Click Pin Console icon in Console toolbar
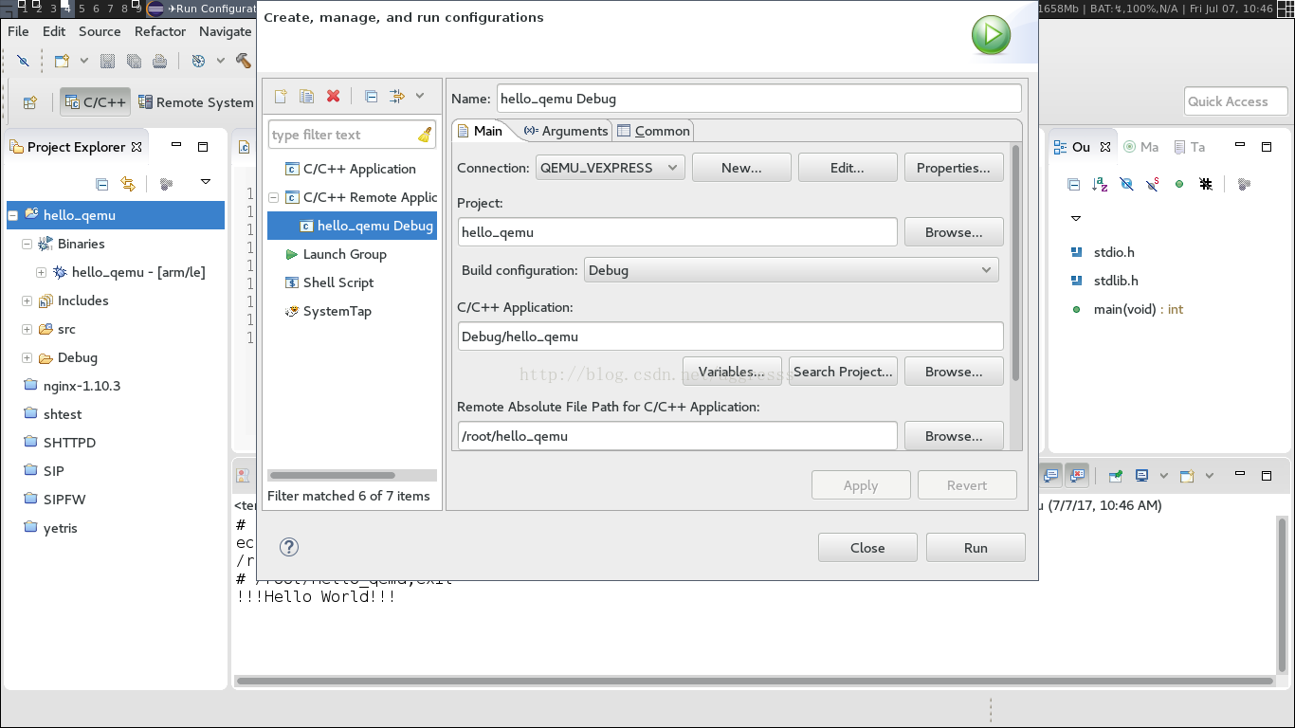Image resolution: width=1295 pixels, height=728 pixels. click(x=1116, y=475)
